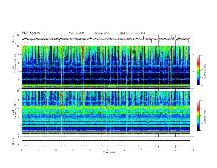
Task: Click time axis tick label '10'
Action: [x=193, y=150]
